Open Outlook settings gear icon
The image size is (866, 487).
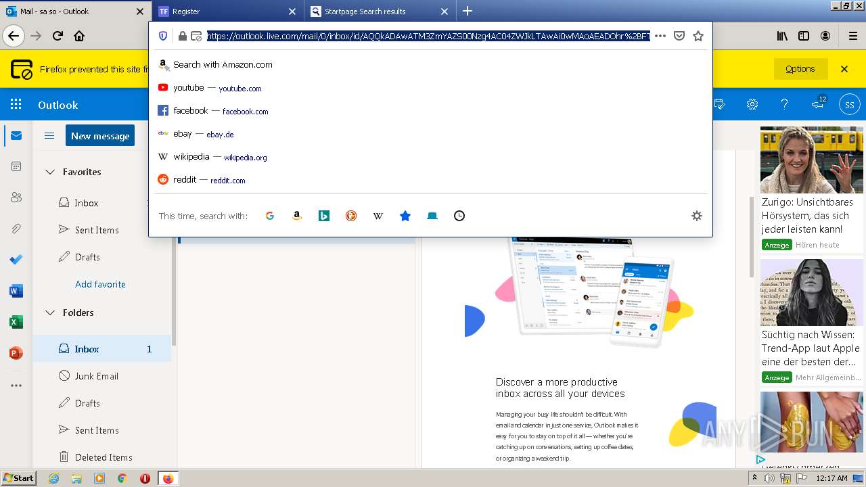tap(752, 105)
